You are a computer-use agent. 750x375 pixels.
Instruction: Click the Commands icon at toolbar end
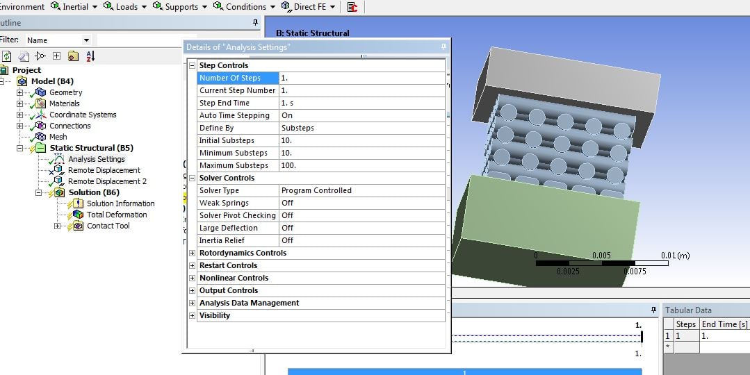[x=352, y=7]
